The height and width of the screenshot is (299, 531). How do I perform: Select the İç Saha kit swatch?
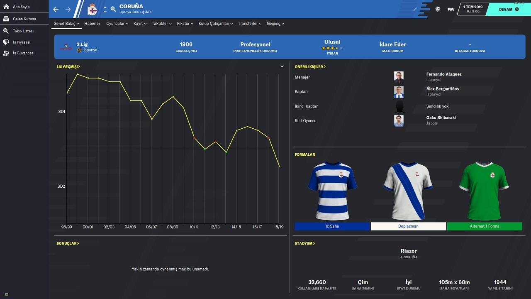click(x=332, y=226)
